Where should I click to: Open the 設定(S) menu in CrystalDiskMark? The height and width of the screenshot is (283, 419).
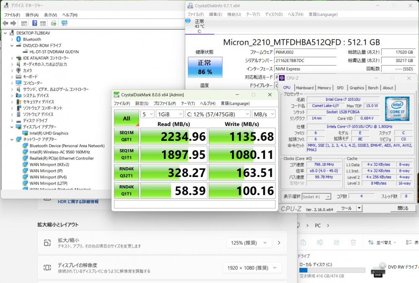pyautogui.click(x=141, y=104)
